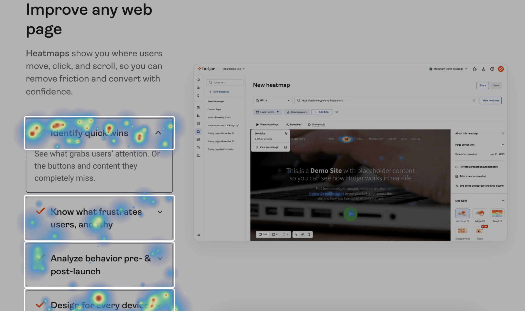The width and height of the screenshot is (525, 311).
Task: Open the Home icon in Hotjar sidebar
Action: (x=198, y=80)
